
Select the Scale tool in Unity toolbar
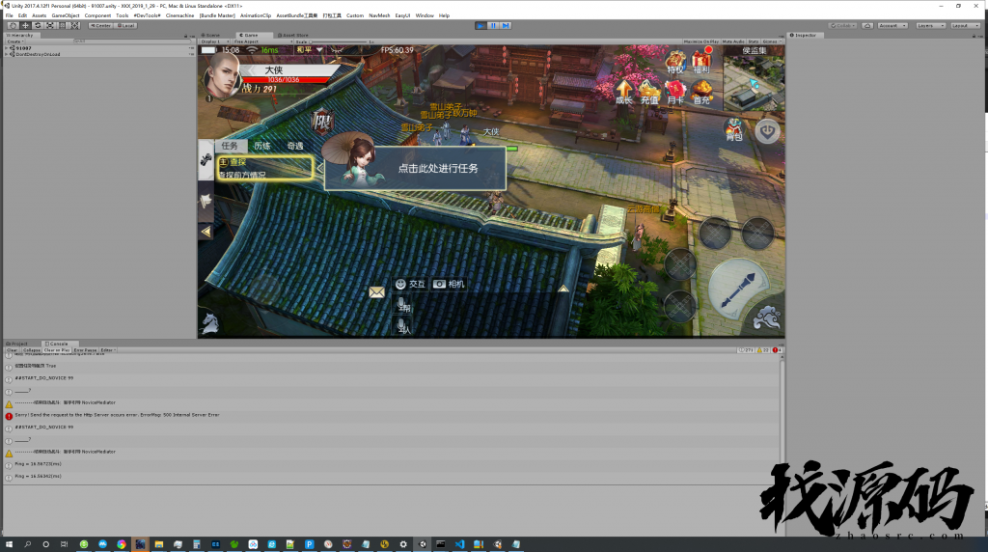[x=50, y=26]
